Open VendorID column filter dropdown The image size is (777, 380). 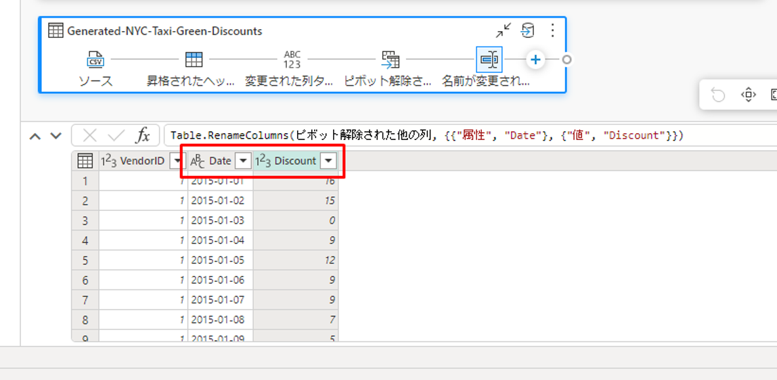click(177, 161)
